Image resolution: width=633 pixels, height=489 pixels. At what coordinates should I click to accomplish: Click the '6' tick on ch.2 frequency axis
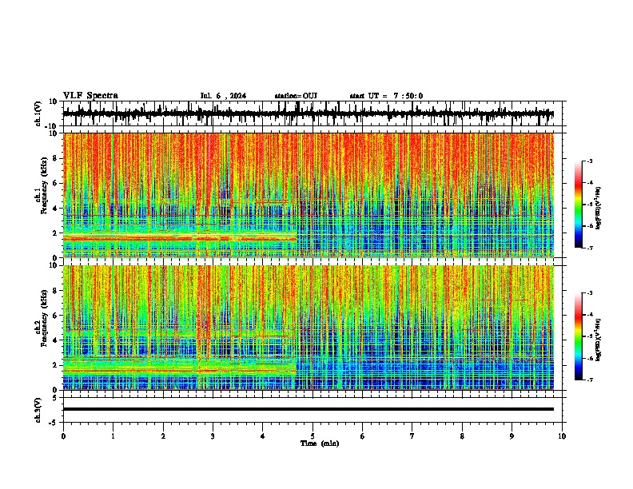56,315
